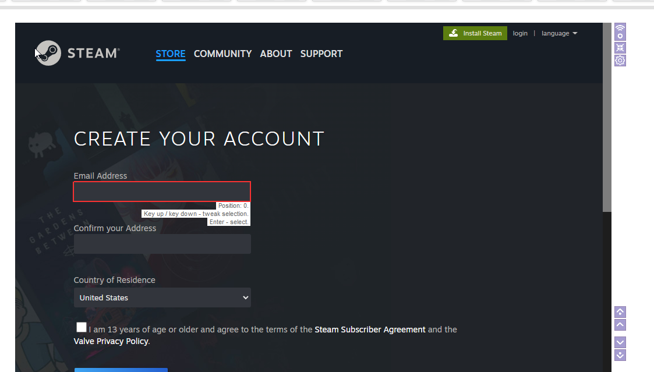Click the jump-to-top chevron with dot
This screenshot has width=654, height=372.
[x=620, y=312]
